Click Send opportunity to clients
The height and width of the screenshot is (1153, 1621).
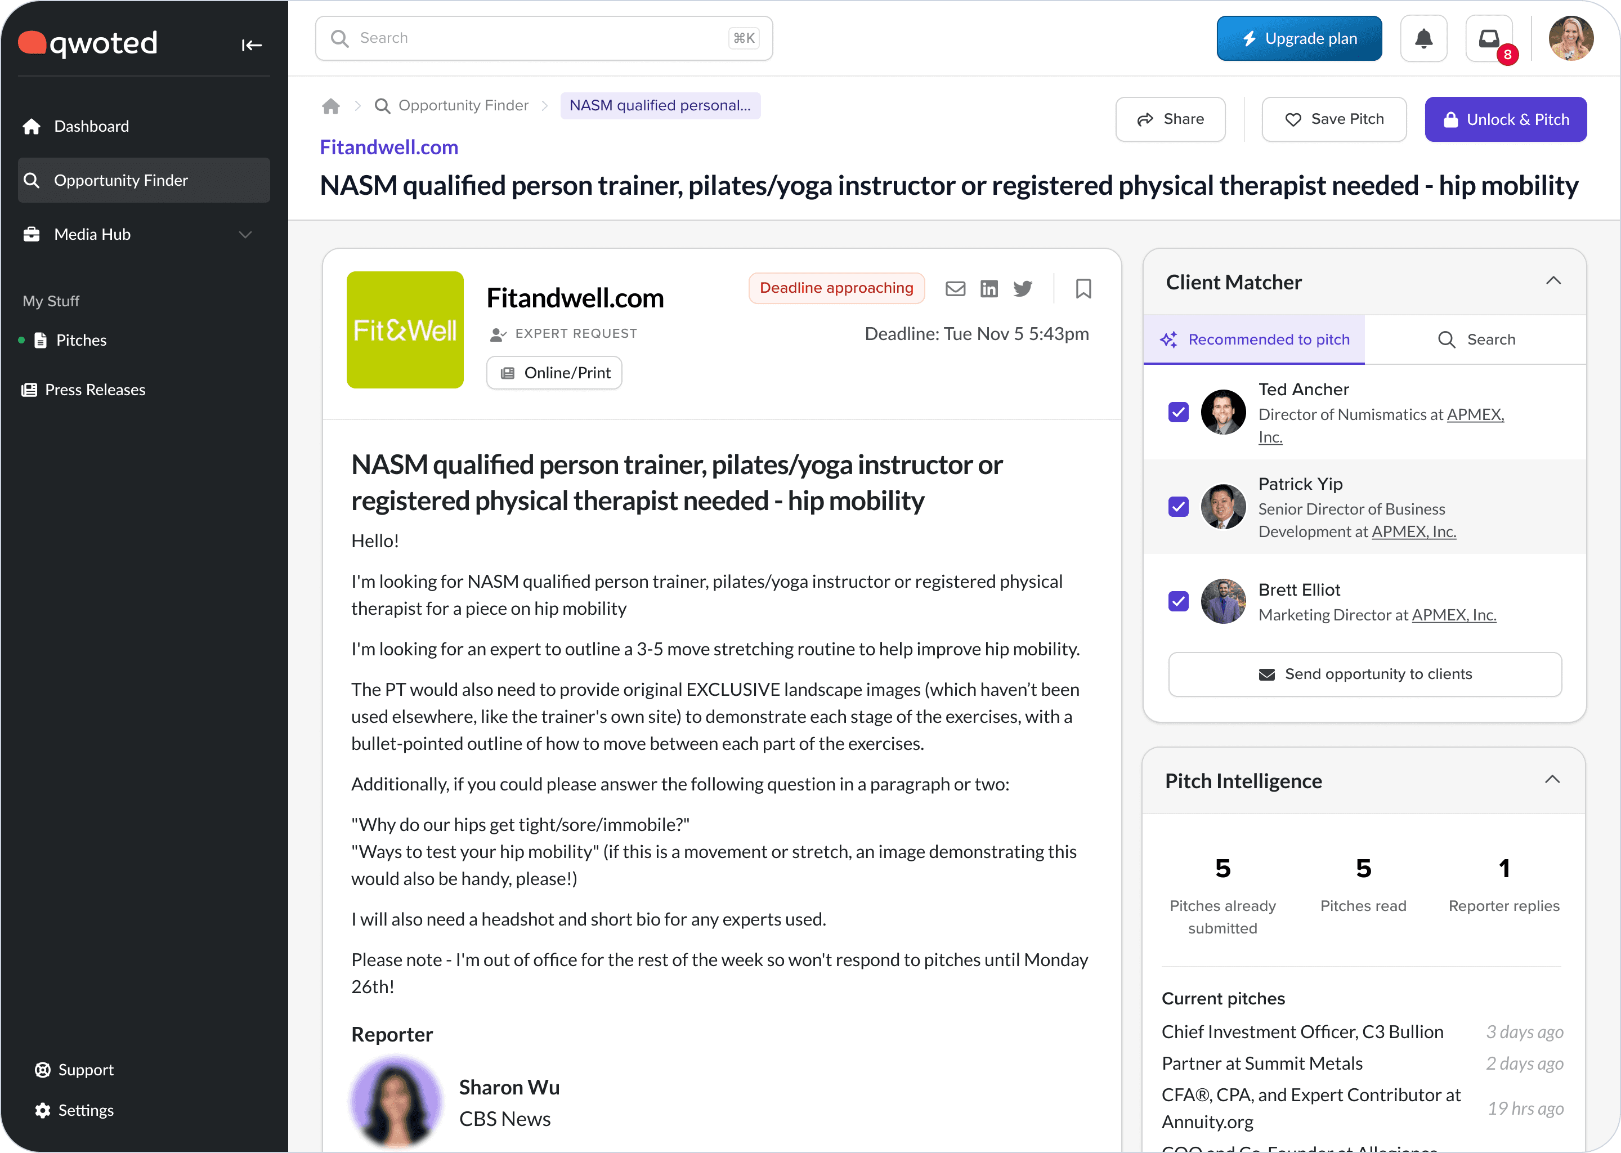click(1364, 674)
